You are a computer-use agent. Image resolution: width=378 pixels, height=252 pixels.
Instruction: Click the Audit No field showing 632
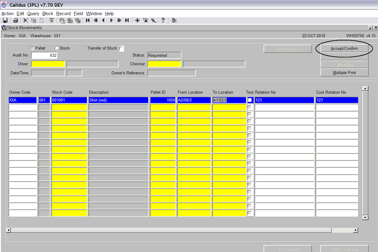[44, 55]
